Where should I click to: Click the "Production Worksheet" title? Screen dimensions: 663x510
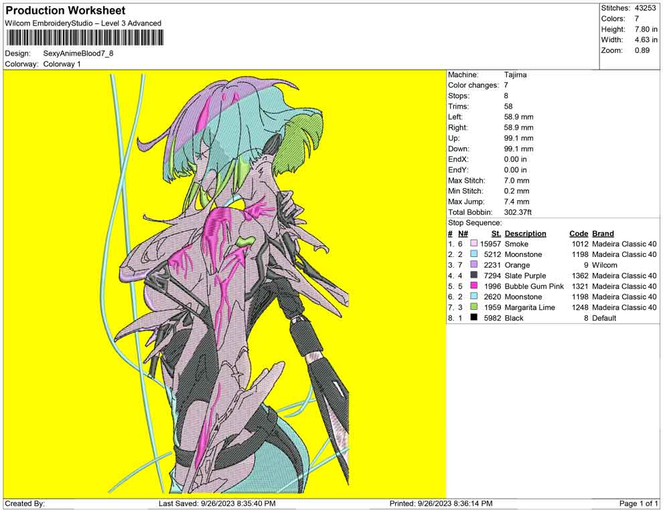pos(66,11)
